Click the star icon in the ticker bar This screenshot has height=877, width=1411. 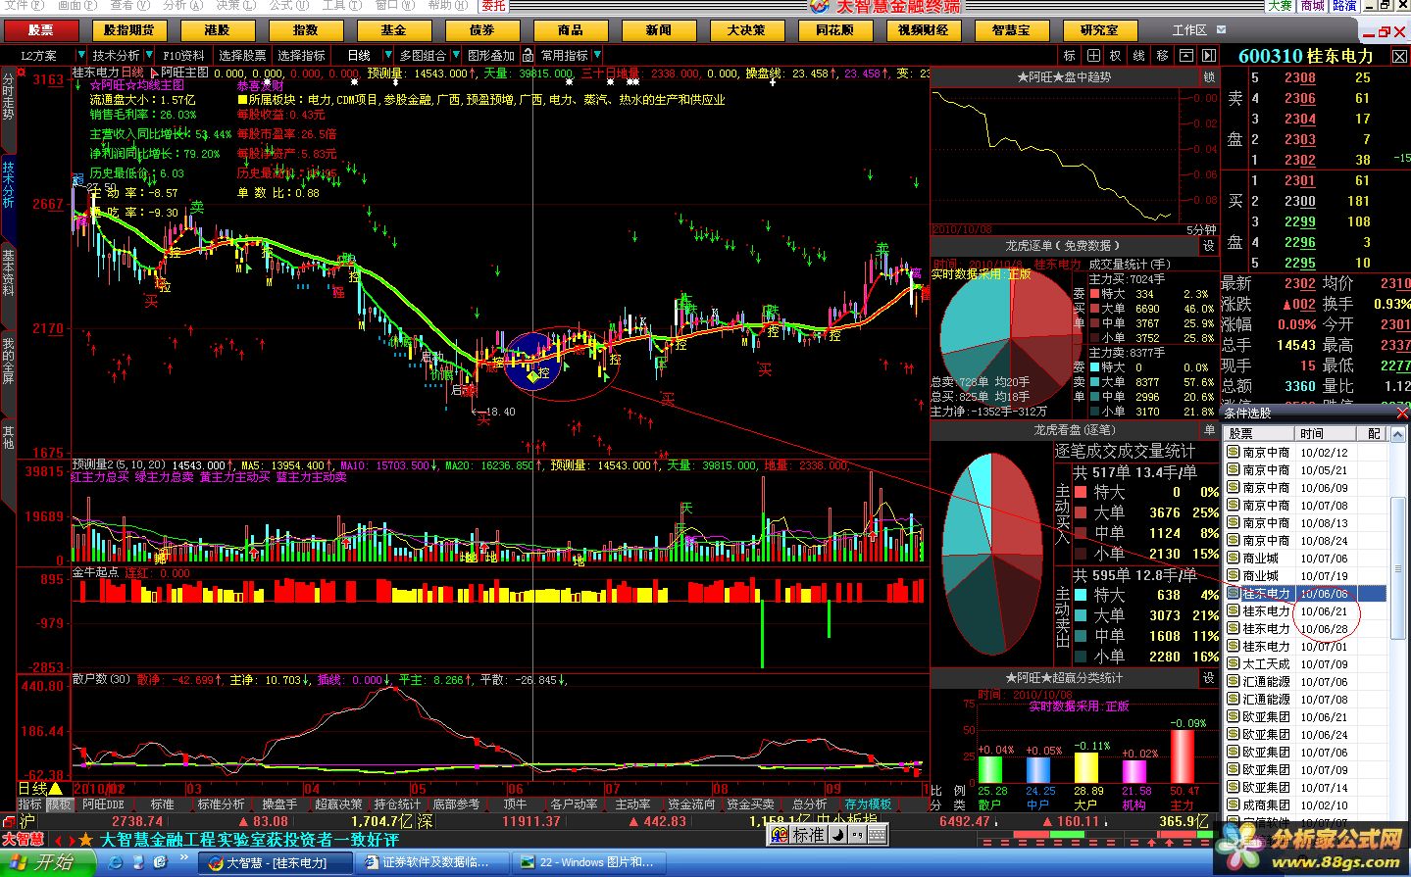pos(86,840)
